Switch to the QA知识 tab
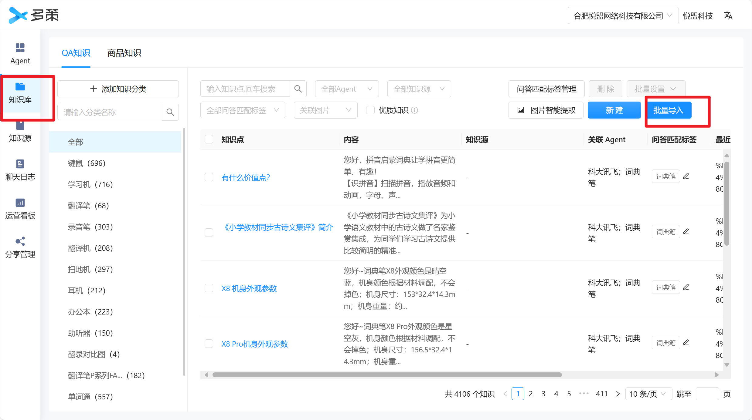Screen dimensions: 752x420 click(x=76, y=53)
